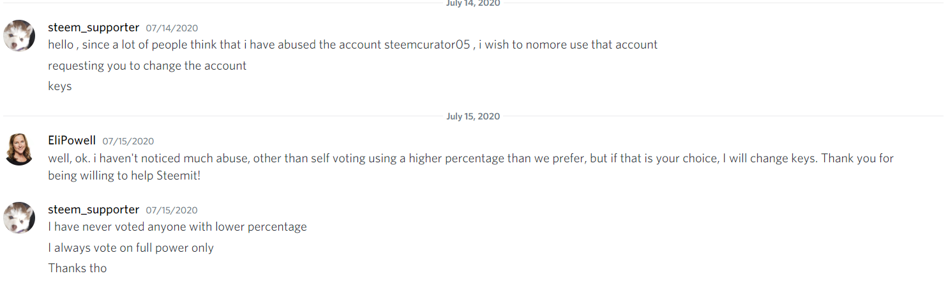
Task: Click the 07/15/2020 timestamp beside steem_supporter
Action: (172, 210)
